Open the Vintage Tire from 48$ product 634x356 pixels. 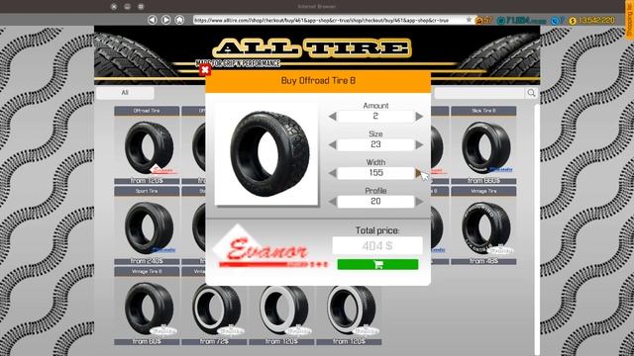click(483, 225)
